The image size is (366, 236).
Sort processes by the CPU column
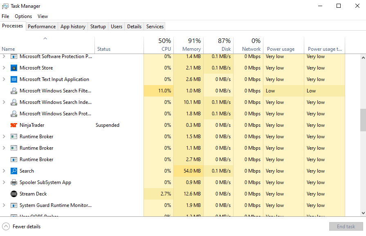tap(164, 45)
